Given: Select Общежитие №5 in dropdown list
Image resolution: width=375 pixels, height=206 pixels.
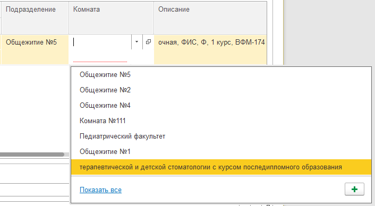Looking at the screenshot, I should [x=221, y=74].
